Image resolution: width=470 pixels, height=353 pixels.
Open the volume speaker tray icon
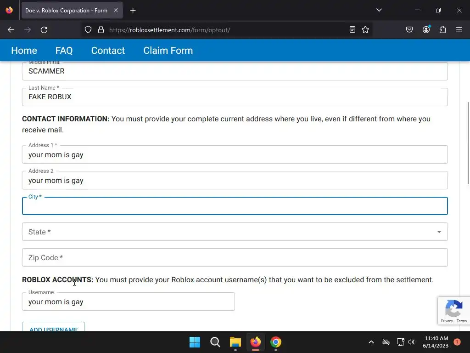[411, 342]
